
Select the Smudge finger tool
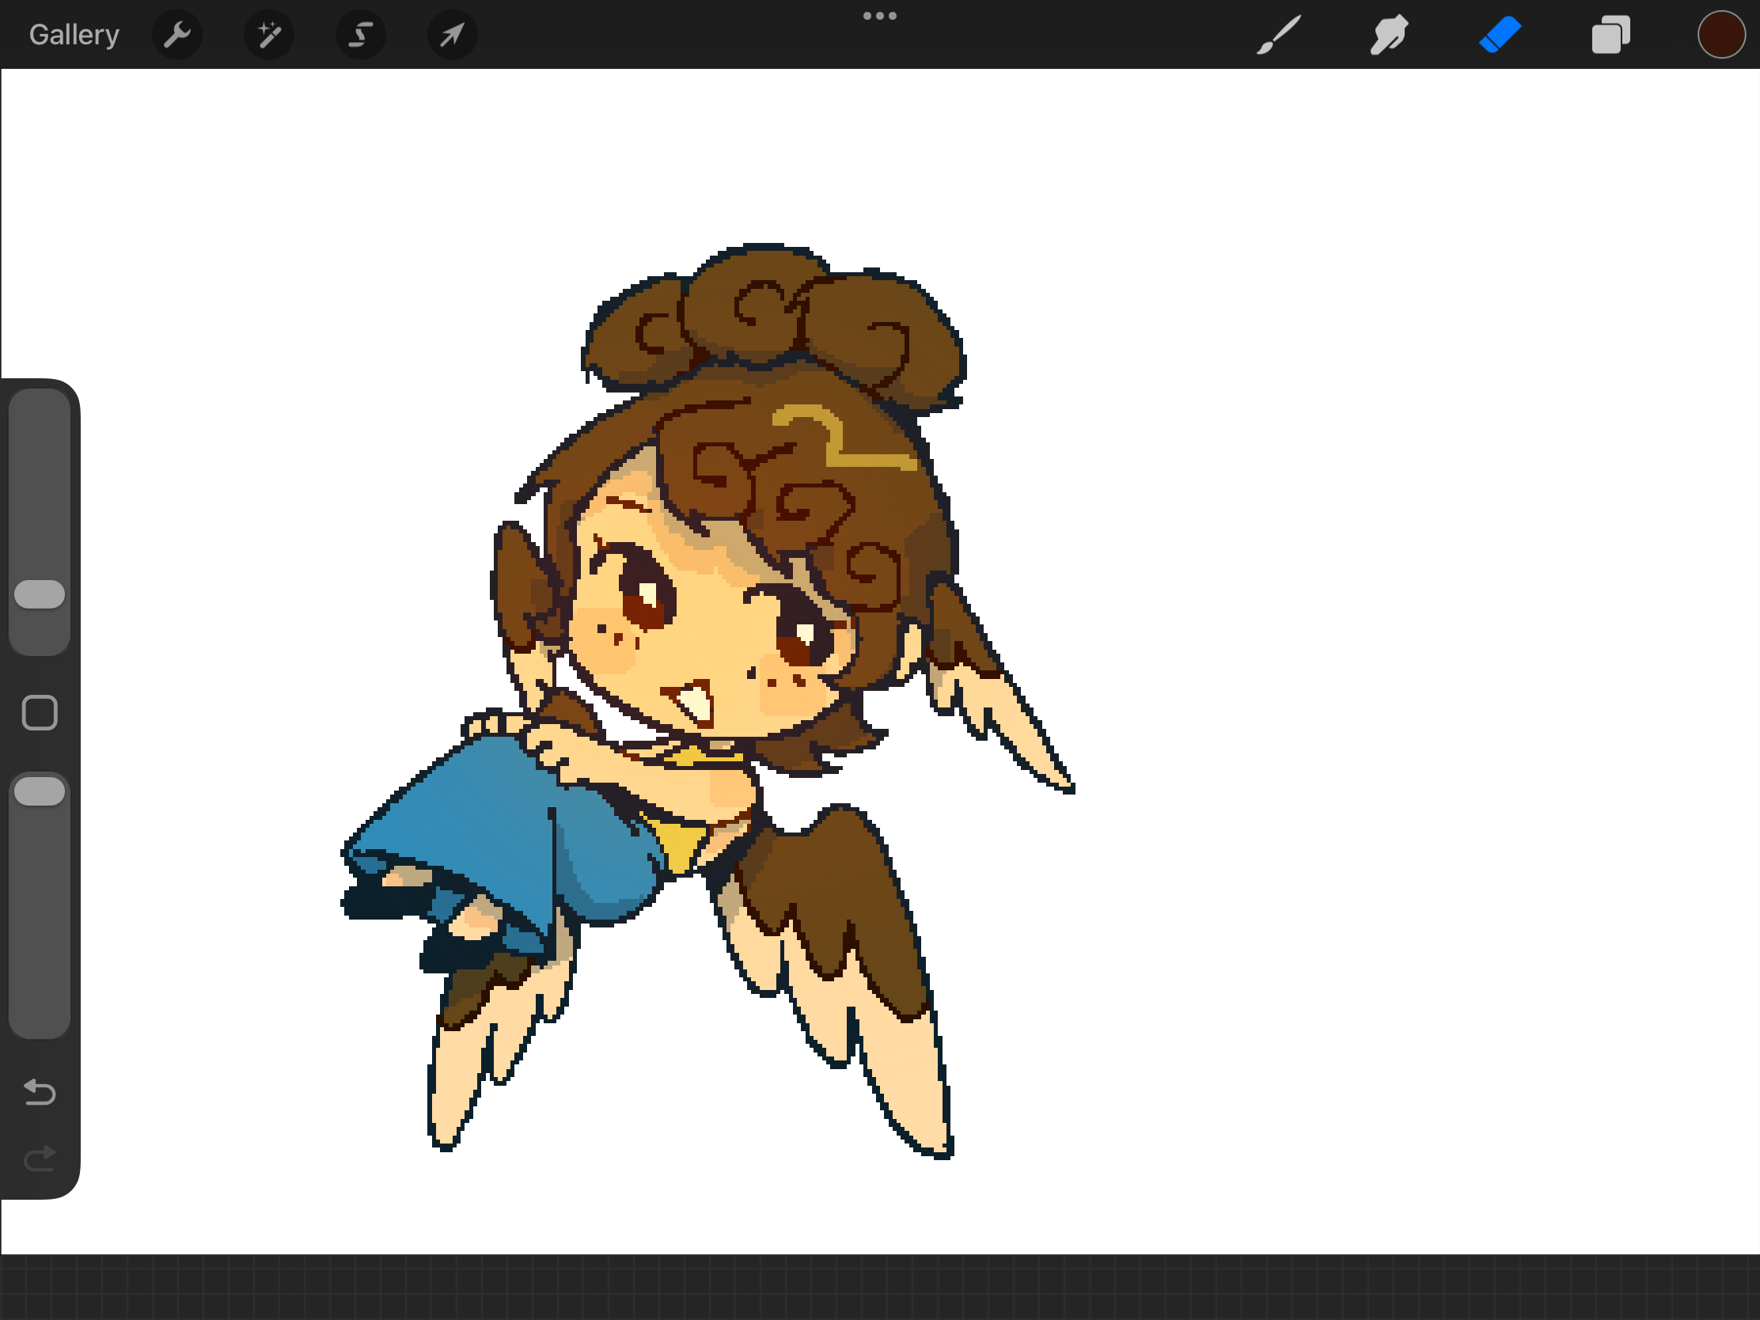[1389, 35]
